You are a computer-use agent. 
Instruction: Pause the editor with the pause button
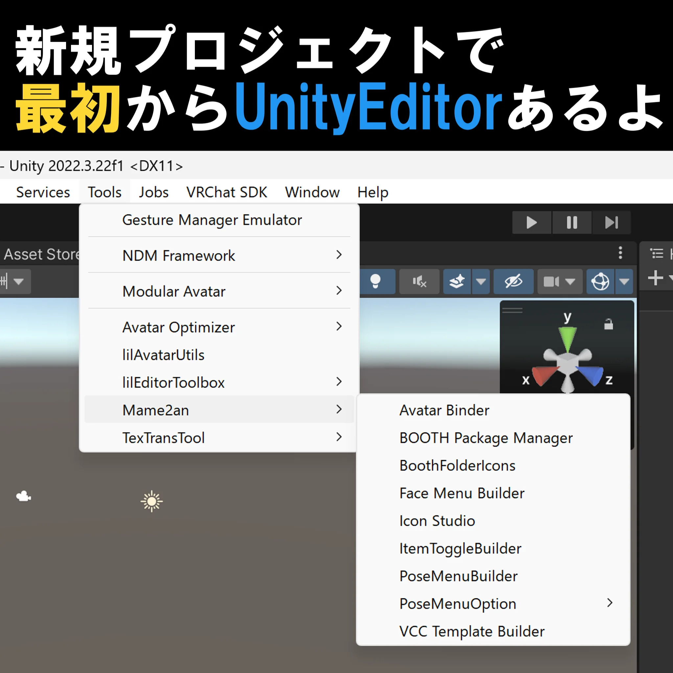572,222
